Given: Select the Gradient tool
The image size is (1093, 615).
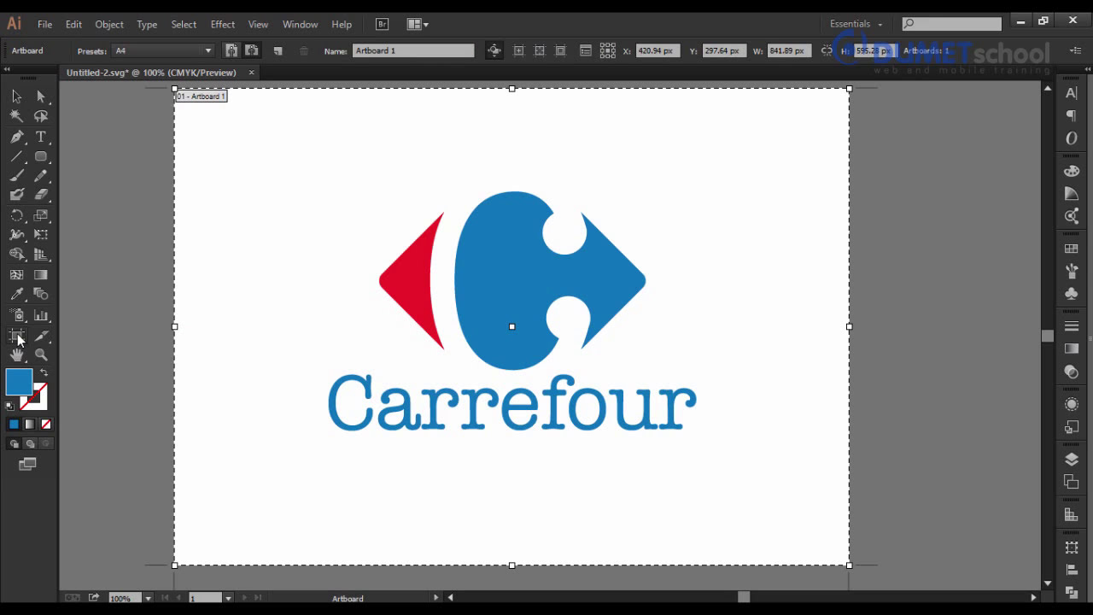Looking at the screenshot, I should [x=40, y=275].
